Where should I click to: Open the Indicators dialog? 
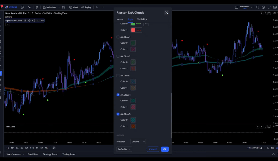pos(50,7)
